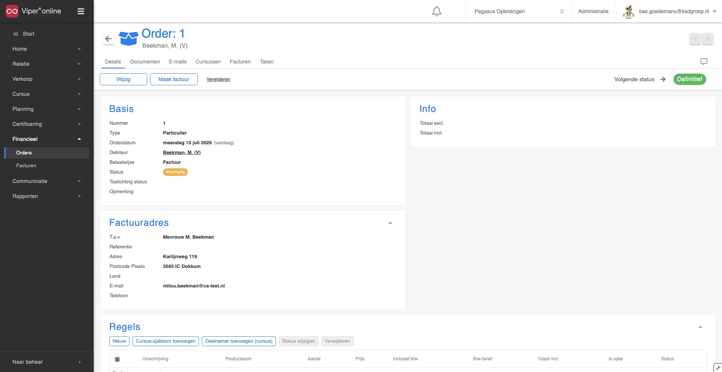Viewport: 722px width, 372px height.
Task: Tick the select-all checkbox in Regels table
Action: [x=117, y=359]
